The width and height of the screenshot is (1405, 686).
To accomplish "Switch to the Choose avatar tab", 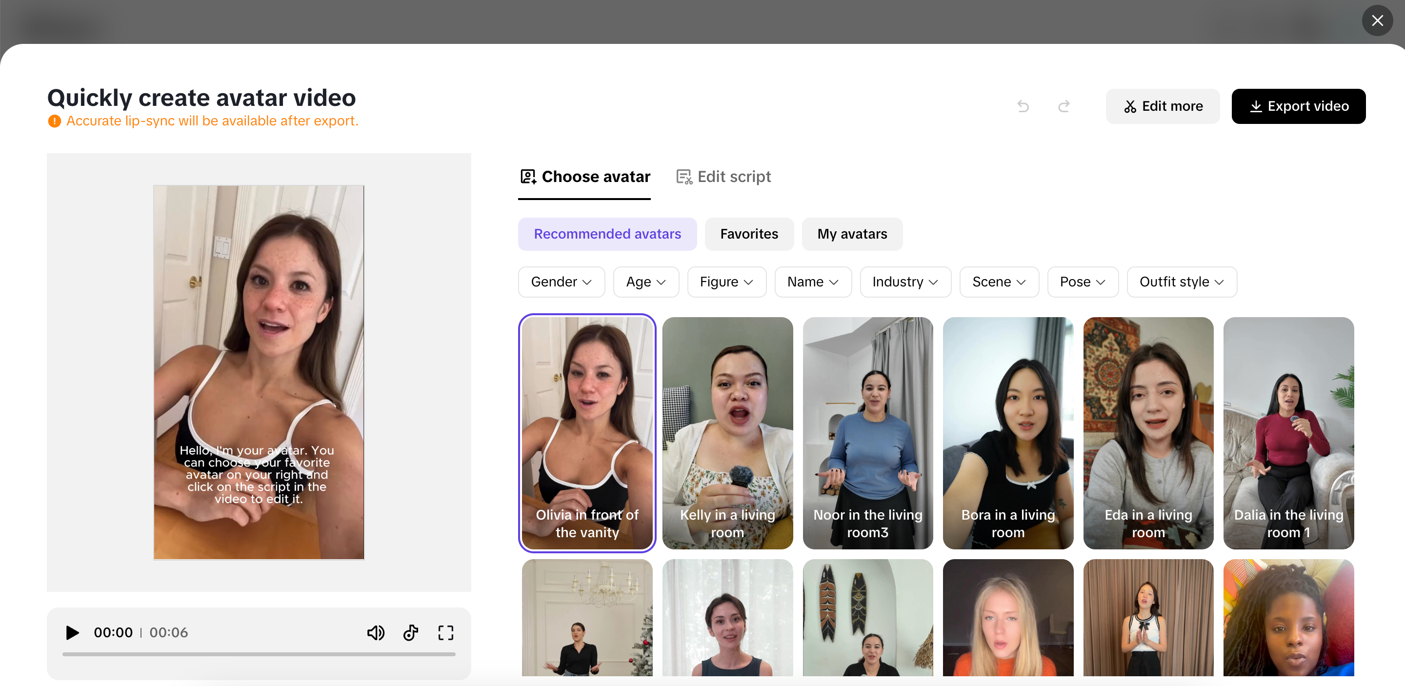I will point(584,177).
